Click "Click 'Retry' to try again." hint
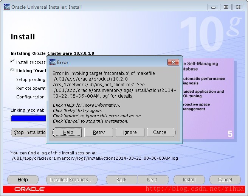The width and height of the screenshot is (248, 196). pos(77,110)
